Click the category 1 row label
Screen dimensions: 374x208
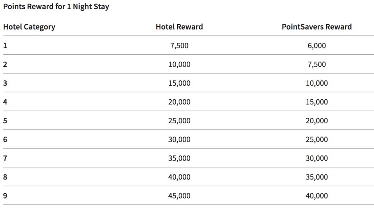[5, 46]
